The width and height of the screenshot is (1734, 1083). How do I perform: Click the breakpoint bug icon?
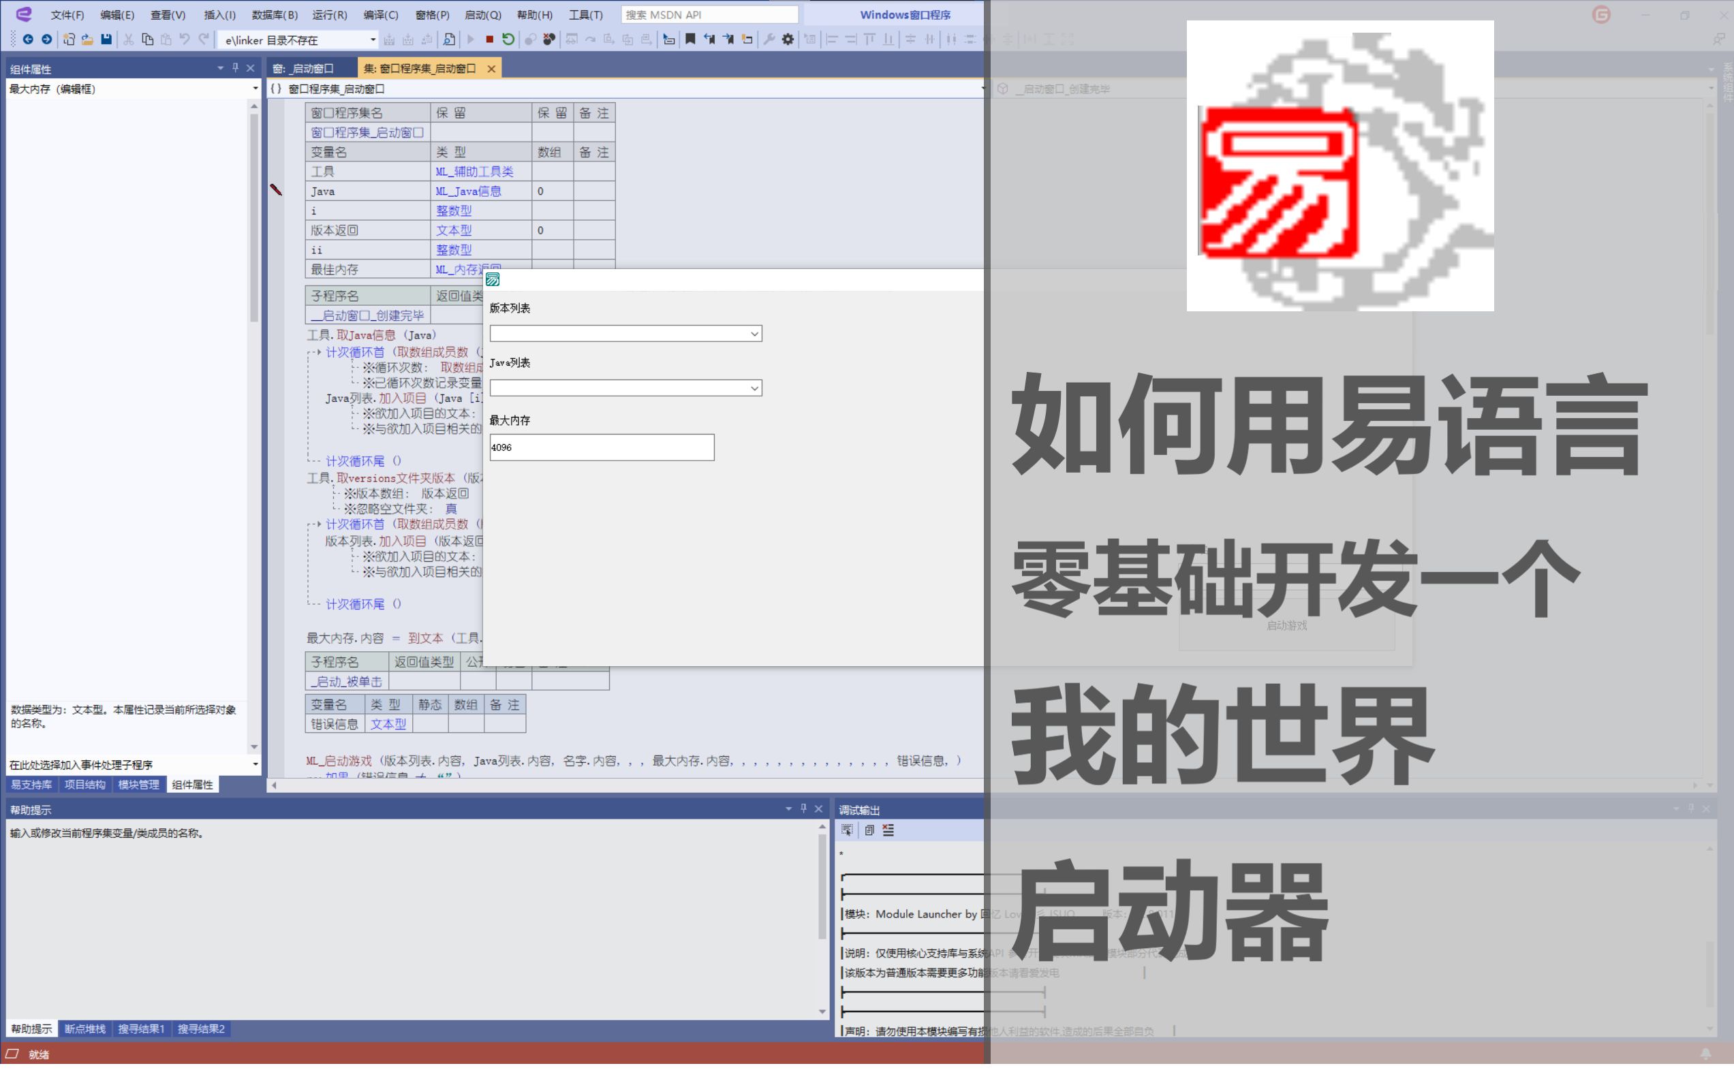click(x=549, y=40)
